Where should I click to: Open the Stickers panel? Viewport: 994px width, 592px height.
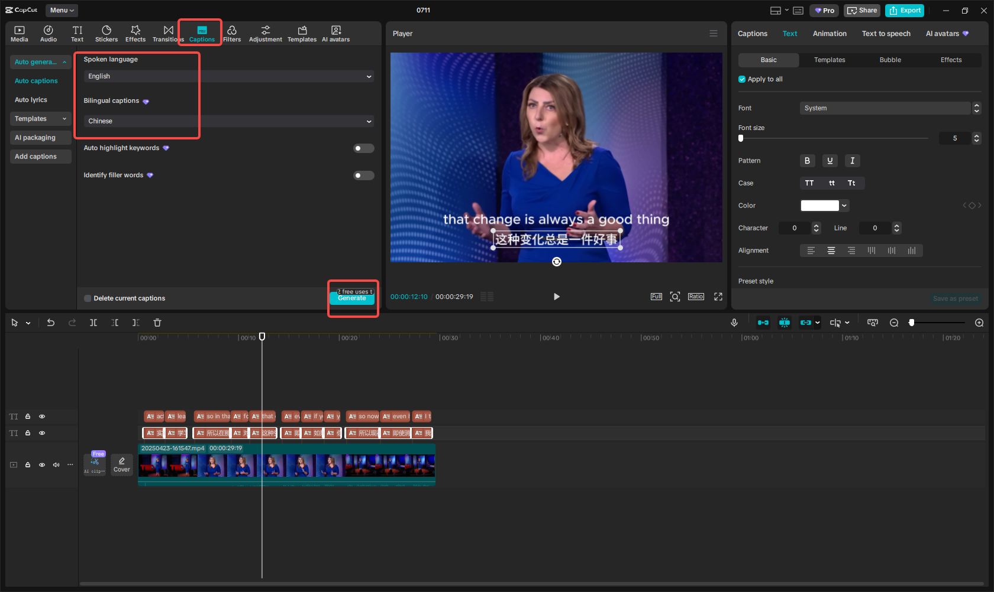tap(106, 34)
